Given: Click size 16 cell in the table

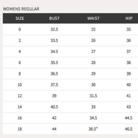Looking at the screenshot, I should pyautogui.click(x=20, y=118).
